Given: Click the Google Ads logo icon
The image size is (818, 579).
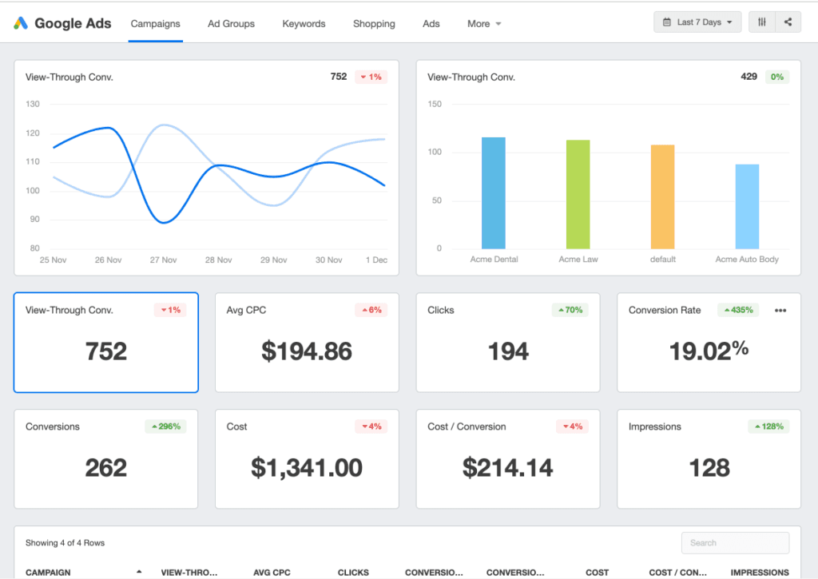Looking at the screenshot, I should click(22, 22).
